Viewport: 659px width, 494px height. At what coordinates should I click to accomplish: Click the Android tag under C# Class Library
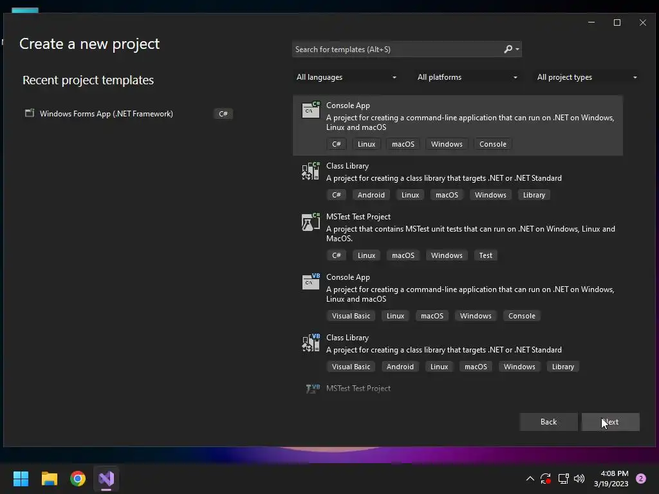click(x=371, y=195)
